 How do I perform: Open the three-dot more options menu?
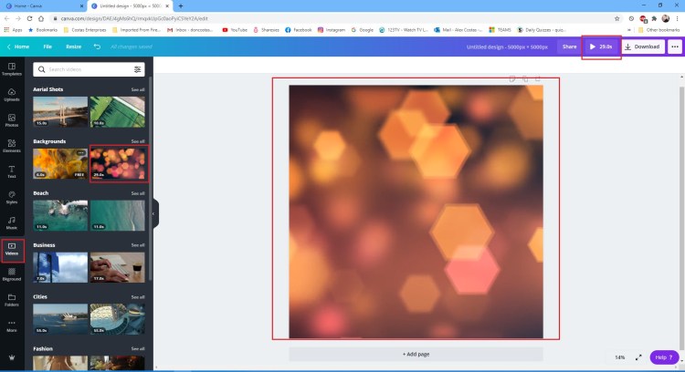click(675, 46)
